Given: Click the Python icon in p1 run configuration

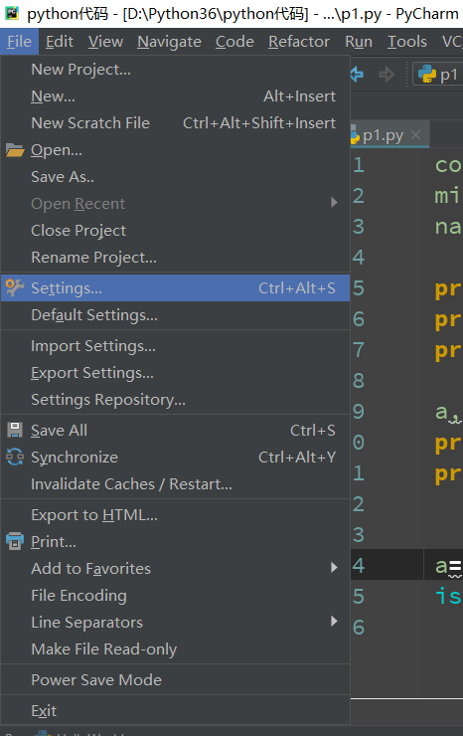Looking at the screenshot, I should tap(427, 75).
